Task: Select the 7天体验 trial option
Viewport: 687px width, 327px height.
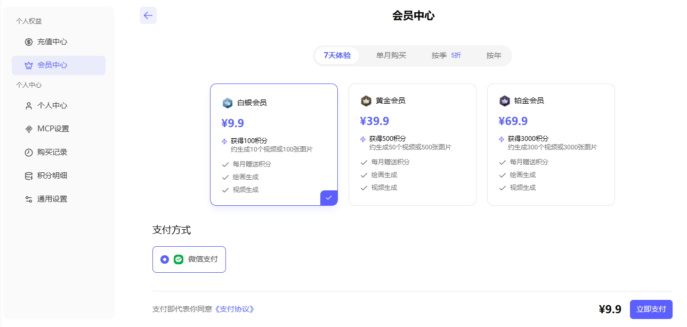Action: tap(337, 55)
